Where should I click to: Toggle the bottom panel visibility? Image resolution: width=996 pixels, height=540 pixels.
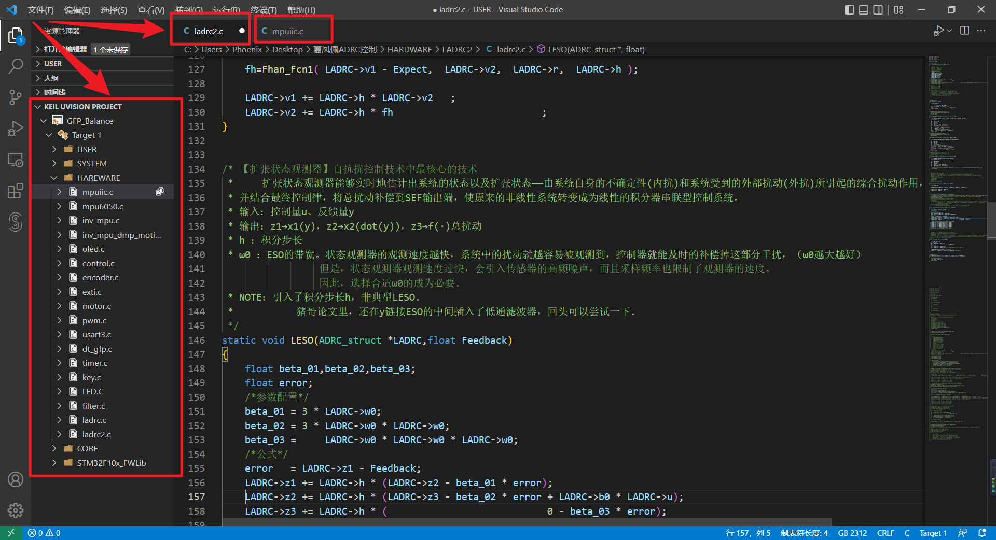(x=864, y=9)
